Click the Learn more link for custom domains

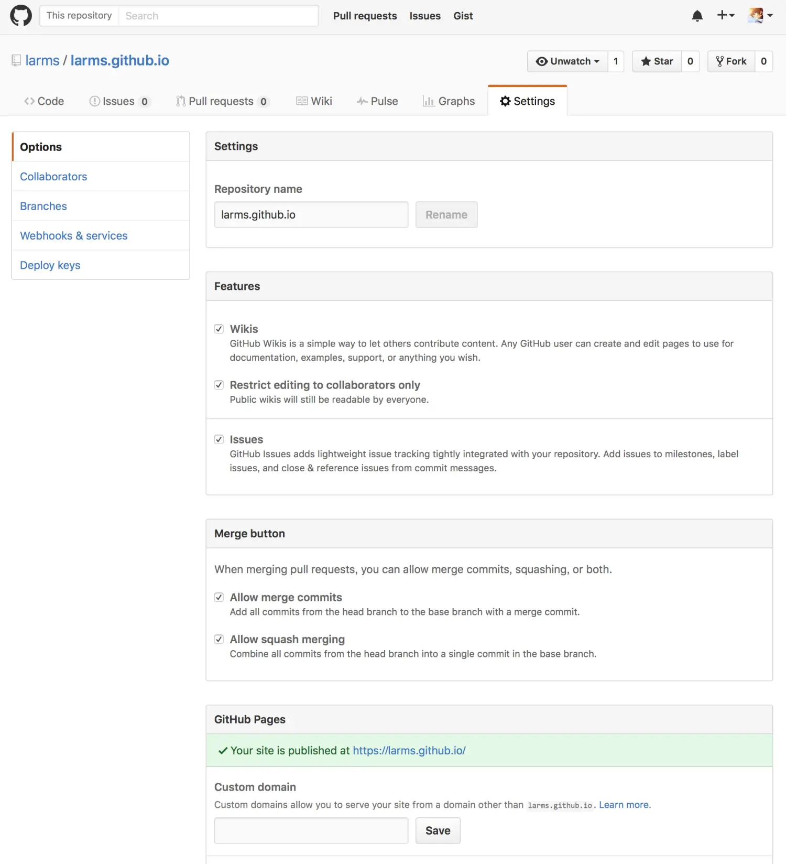point(624,805)
